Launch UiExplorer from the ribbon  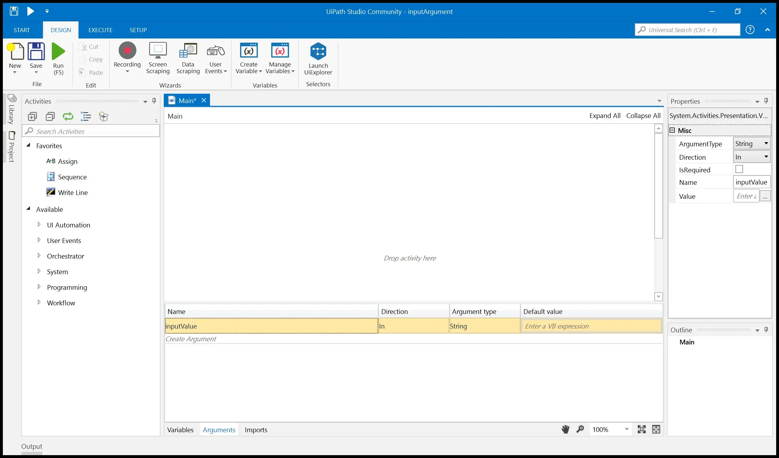318,59
